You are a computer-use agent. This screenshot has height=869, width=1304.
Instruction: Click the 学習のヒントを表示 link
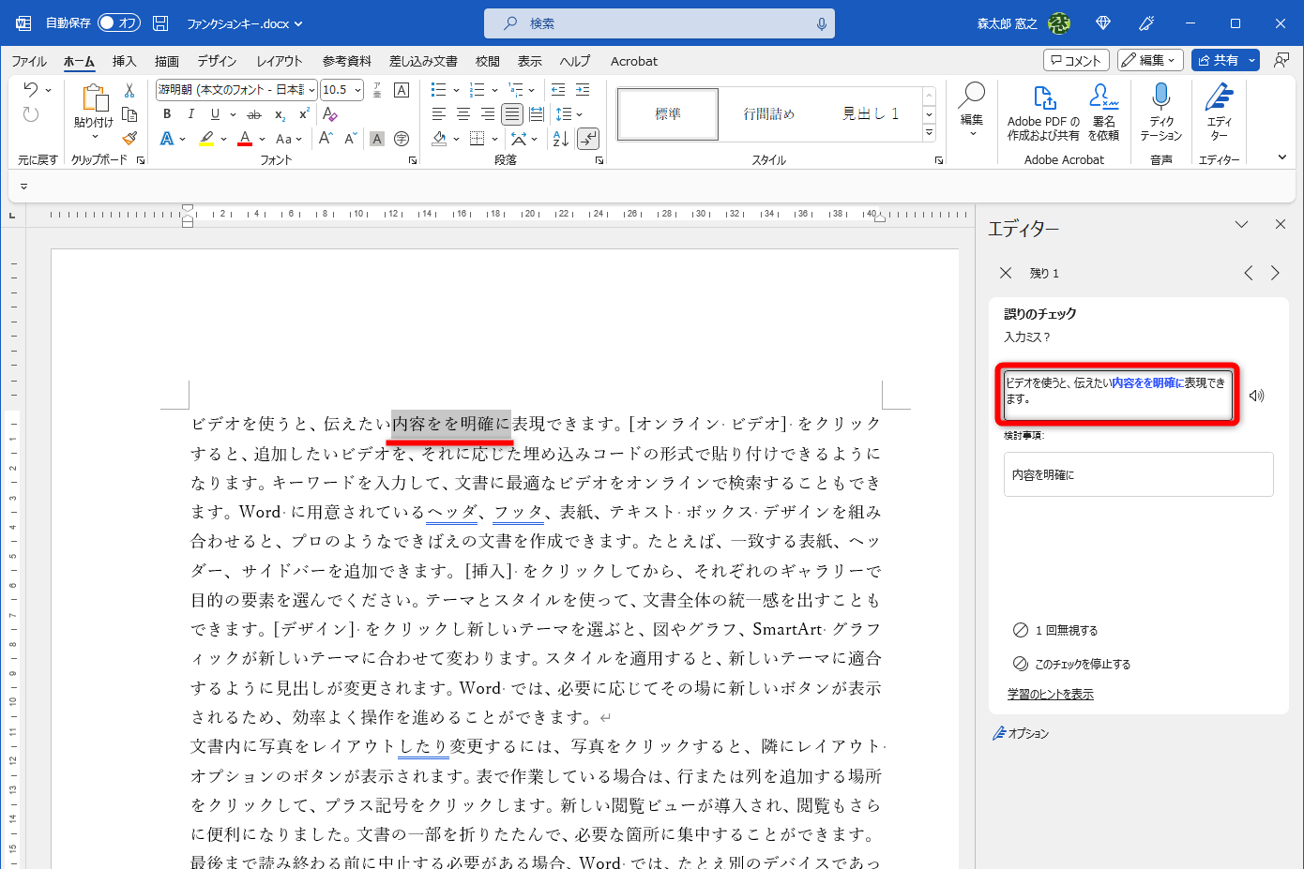[1051, 696]
